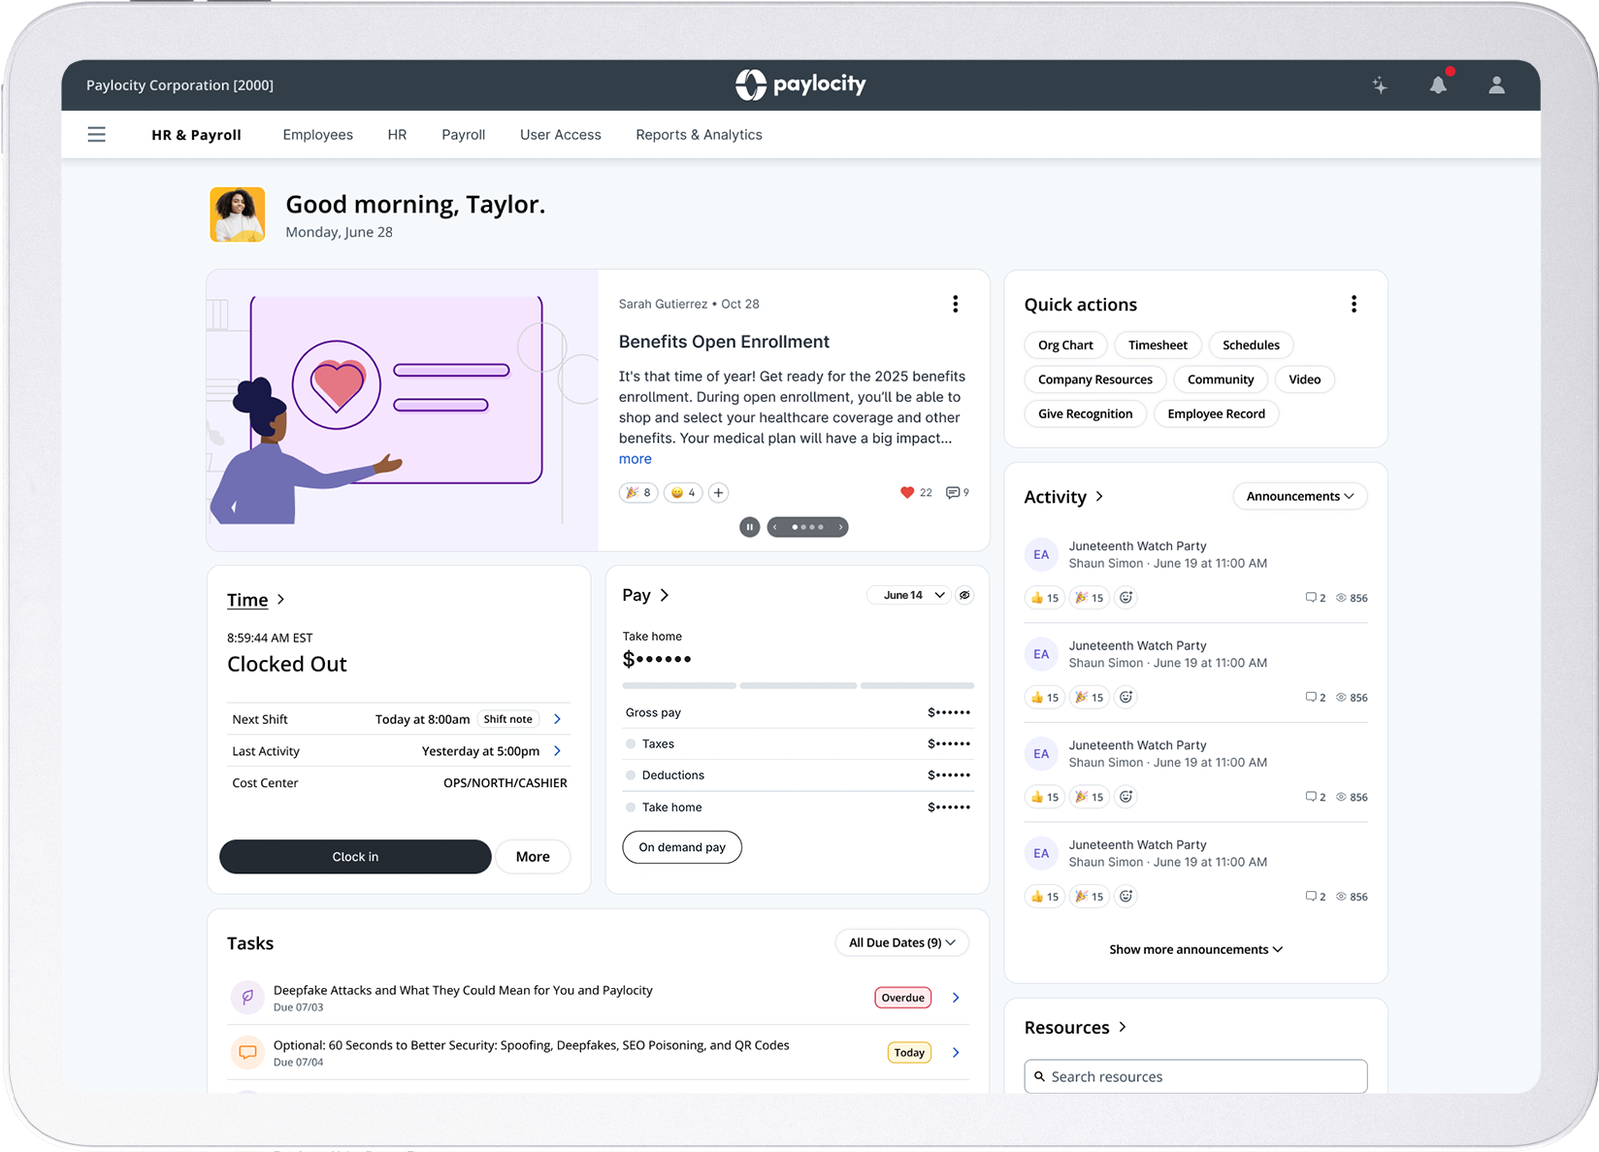Screen dimensions: 1599x1152
Task: Open the HR menu item
Action: [x=397, y=135]
